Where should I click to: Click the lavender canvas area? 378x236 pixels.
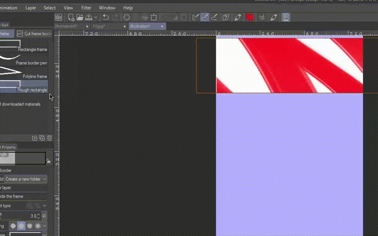click(289, 164)
